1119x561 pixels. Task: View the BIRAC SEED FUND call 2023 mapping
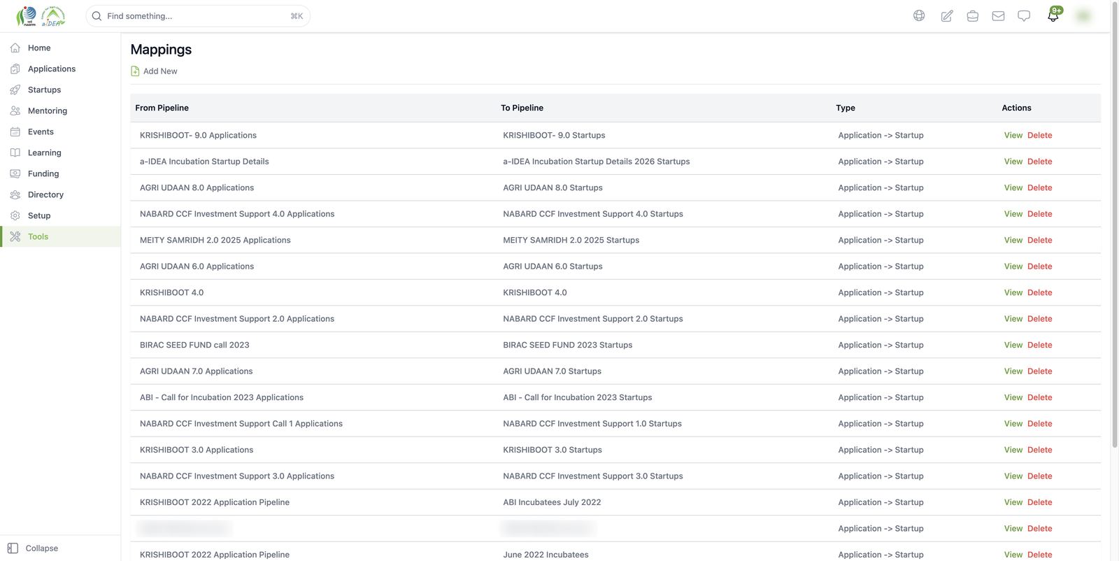click(x=1013, y=345)
